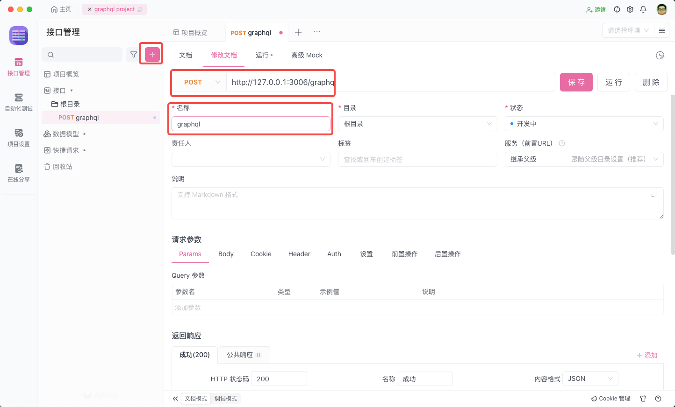
Task: Collapse the sidebar with the double-chevron icon
Action: (x=175, y=398)
